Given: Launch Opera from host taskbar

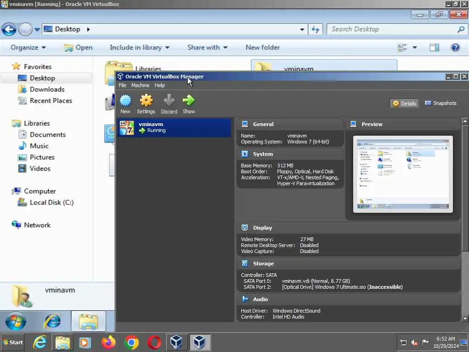Looking at the screenshot, I should [154, 342].
